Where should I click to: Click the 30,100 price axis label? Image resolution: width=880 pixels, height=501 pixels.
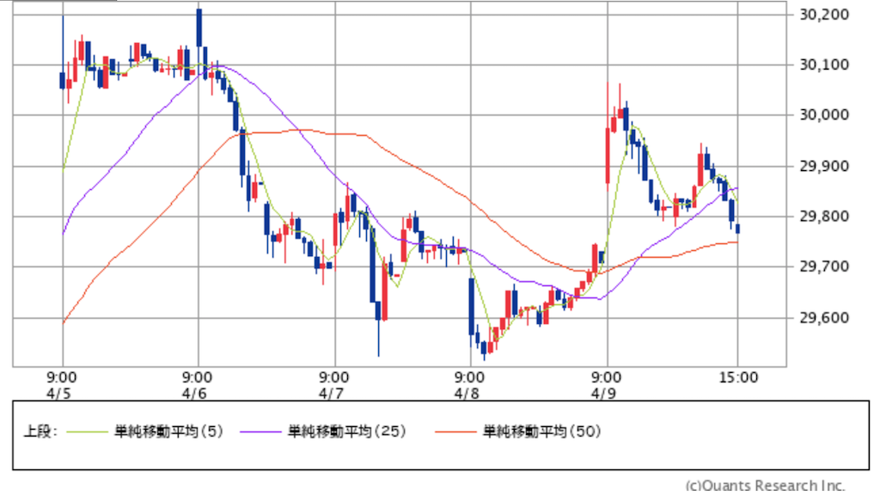[x=824, y=65]
